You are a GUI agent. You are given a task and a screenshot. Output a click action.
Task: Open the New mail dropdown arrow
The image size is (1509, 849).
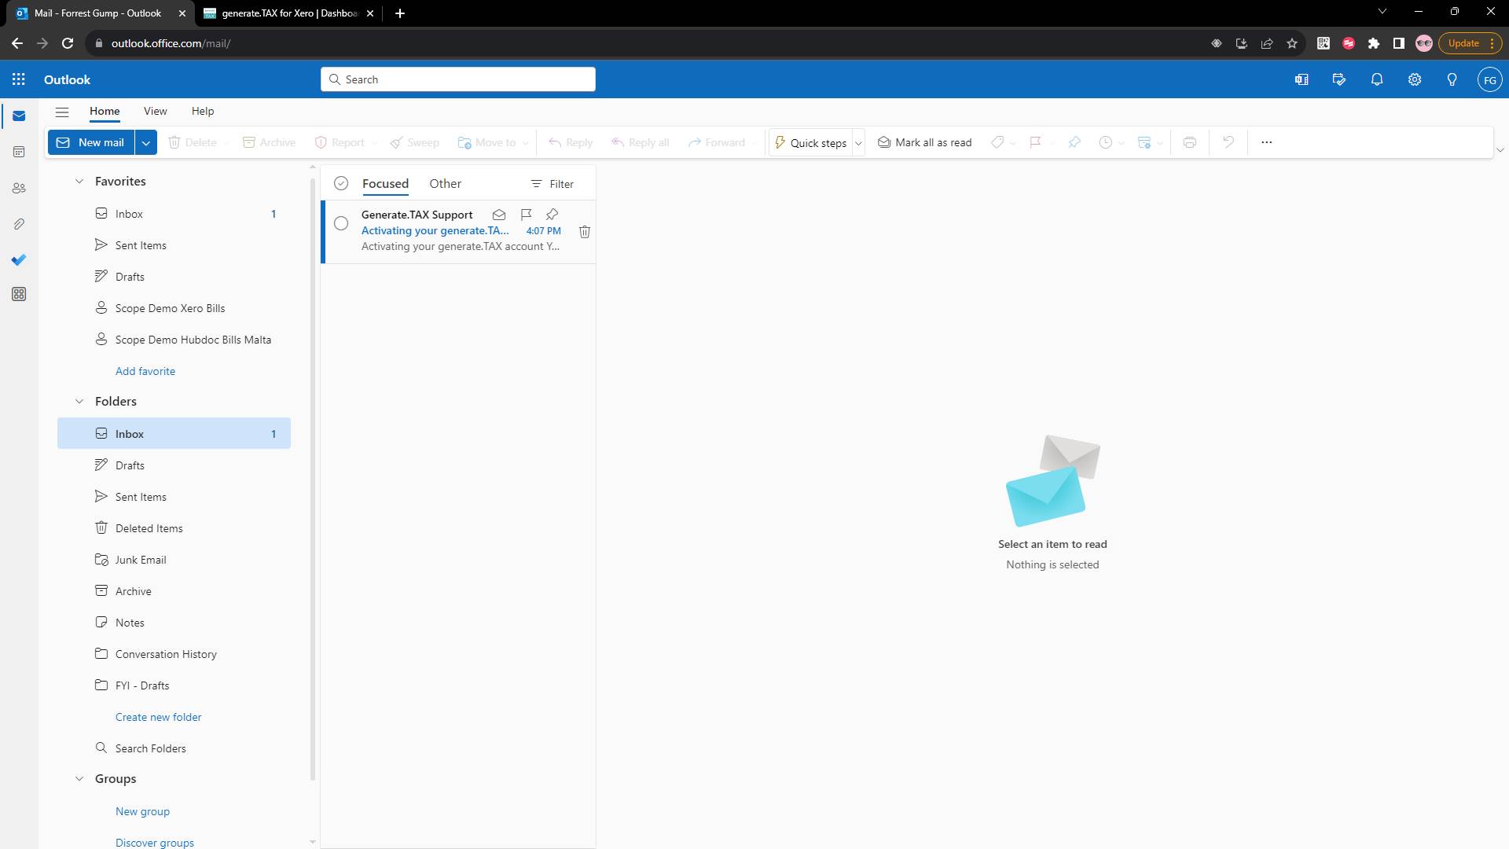click(145, 142)
